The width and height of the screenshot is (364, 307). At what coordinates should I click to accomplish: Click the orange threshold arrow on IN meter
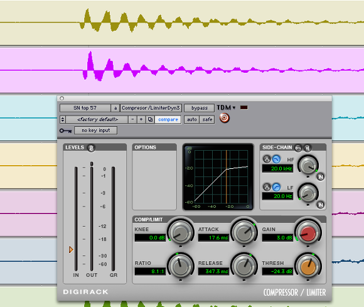71,250
